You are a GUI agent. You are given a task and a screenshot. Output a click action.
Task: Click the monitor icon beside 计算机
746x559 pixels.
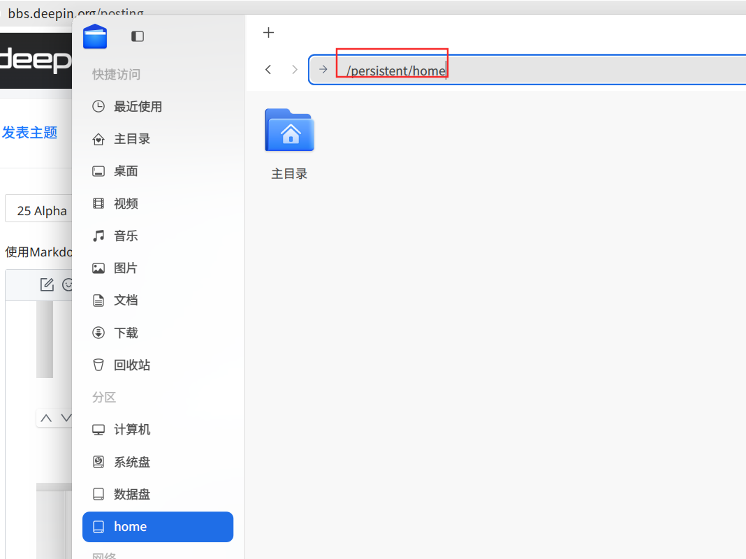click(x=98, y=430)
